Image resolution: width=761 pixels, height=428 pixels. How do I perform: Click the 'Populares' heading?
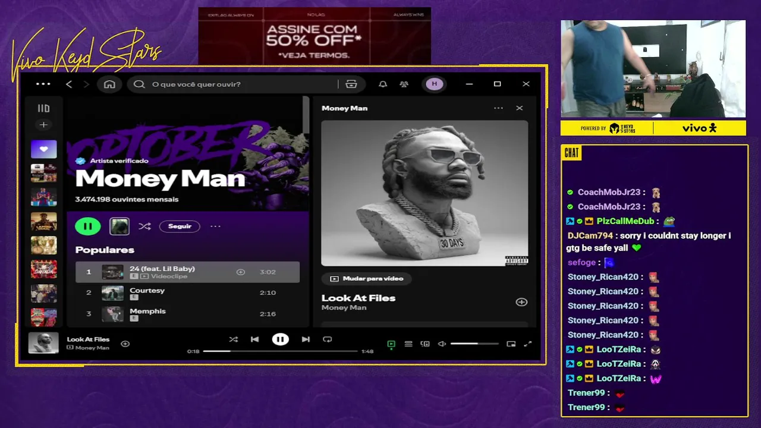105,250
